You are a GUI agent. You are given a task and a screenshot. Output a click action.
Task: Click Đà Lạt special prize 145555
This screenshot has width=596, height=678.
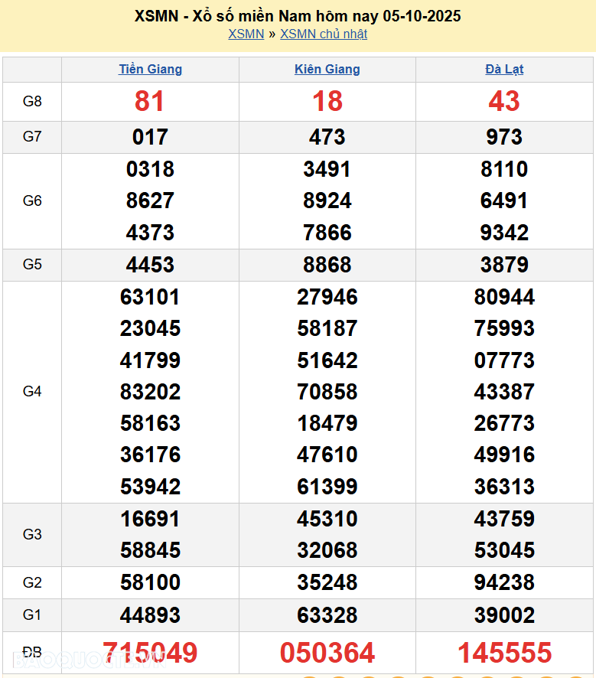coord(504,653)
